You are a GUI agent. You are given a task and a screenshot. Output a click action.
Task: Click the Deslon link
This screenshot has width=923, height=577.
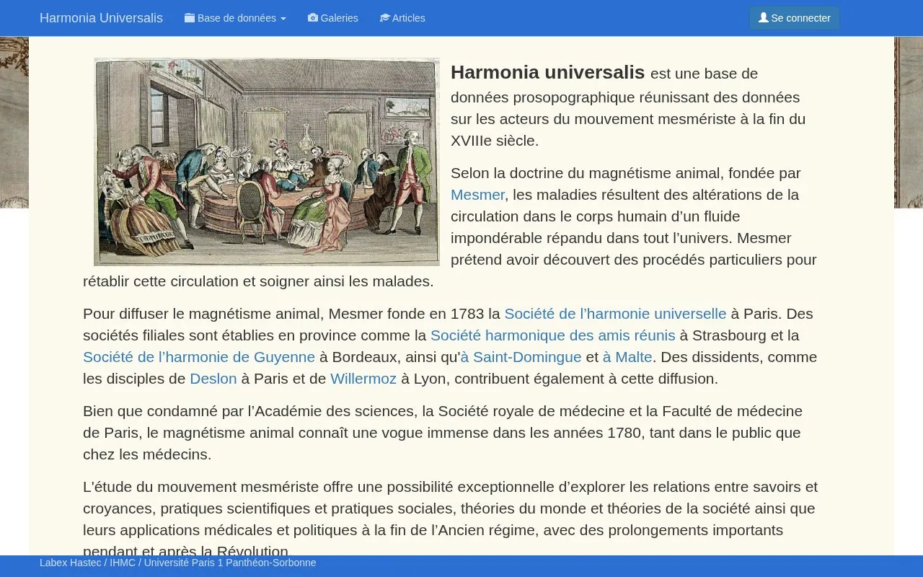coord(213,379)
